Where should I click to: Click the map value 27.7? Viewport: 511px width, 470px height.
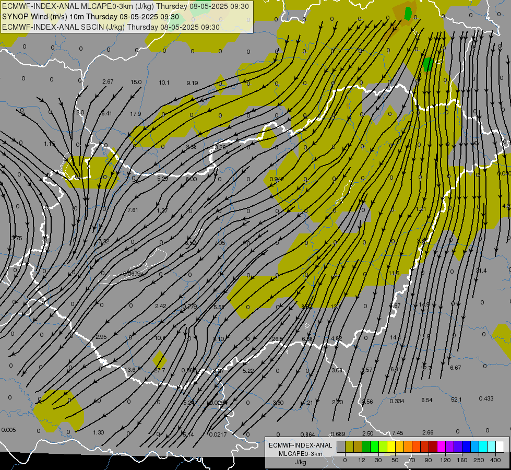(160, 371)
